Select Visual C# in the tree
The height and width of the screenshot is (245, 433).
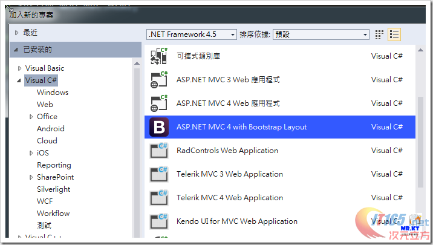tap(41, 80)
